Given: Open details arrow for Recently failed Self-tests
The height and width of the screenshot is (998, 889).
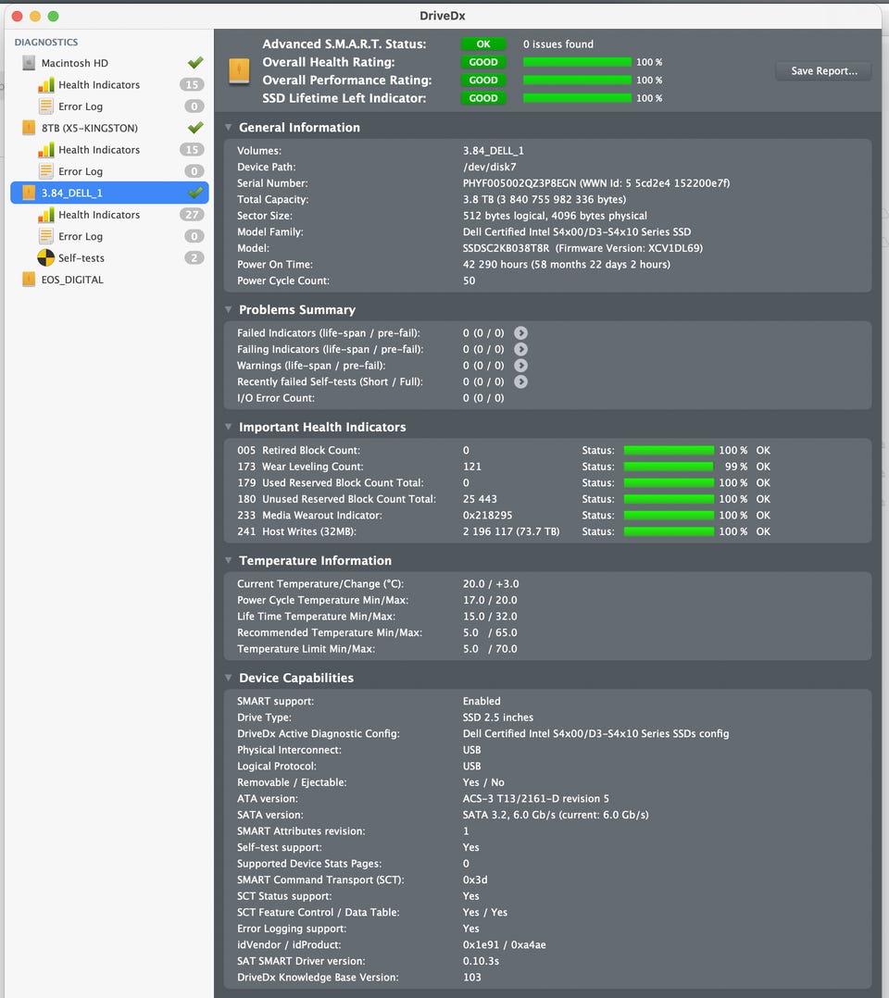Looking at the screenshot, I should click(521, 381).
